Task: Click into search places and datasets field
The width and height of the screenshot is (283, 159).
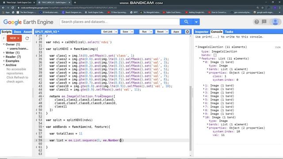Action: 120,22
